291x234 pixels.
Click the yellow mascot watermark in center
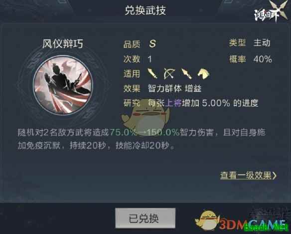point(145,116)
